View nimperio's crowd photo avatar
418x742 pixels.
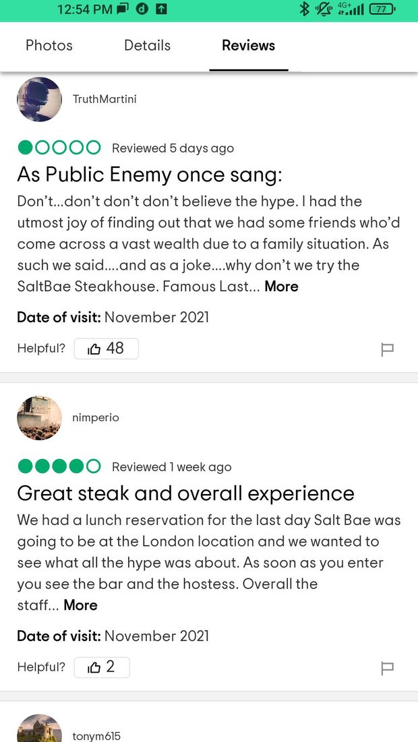coord(40,418)
